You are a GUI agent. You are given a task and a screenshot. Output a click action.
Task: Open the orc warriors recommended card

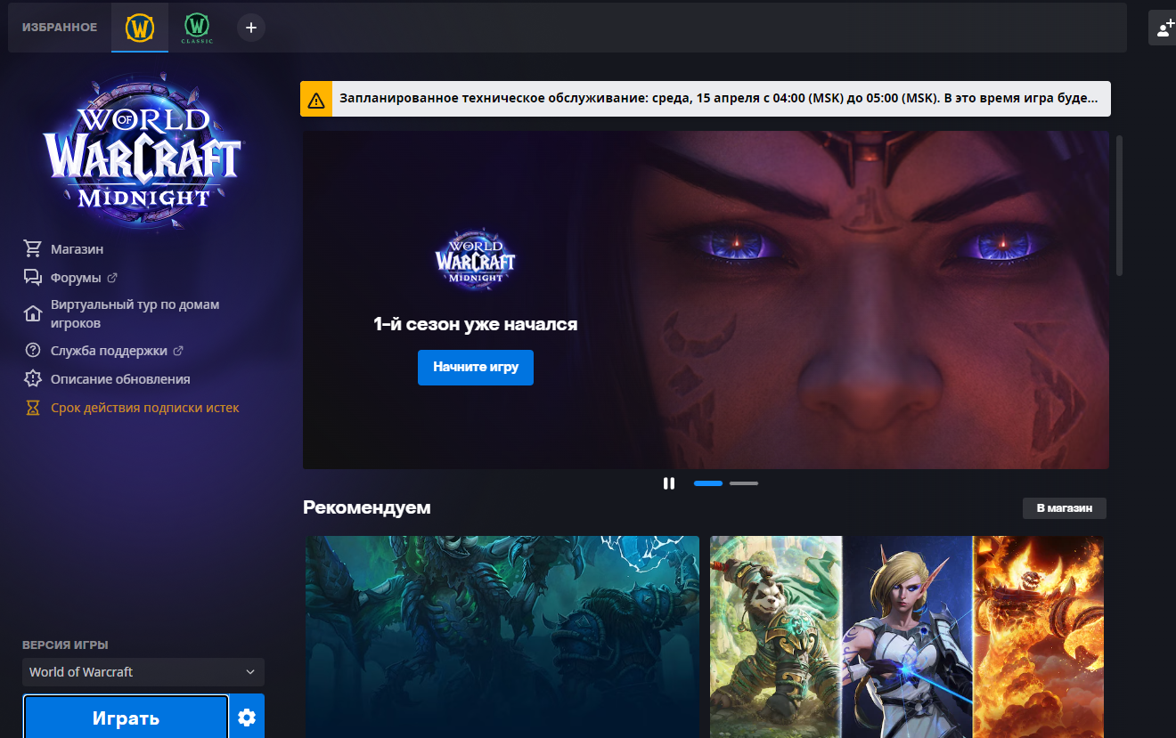pyautogui.click(x=502, y=637)
